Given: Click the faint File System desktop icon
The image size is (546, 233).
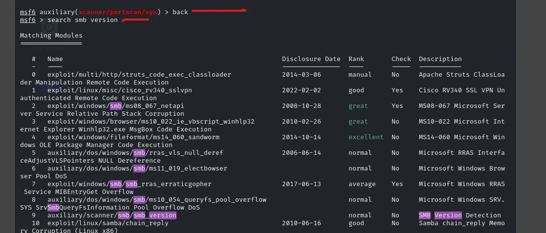Looking at the screenshot, I should pyautogui.click(x=49, y=36).
